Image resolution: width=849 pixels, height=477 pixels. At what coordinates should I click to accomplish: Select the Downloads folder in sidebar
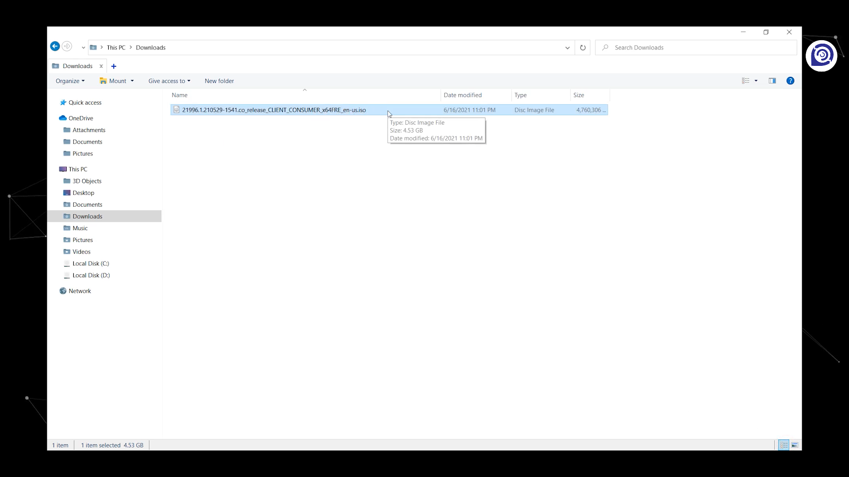coord(87,216)
